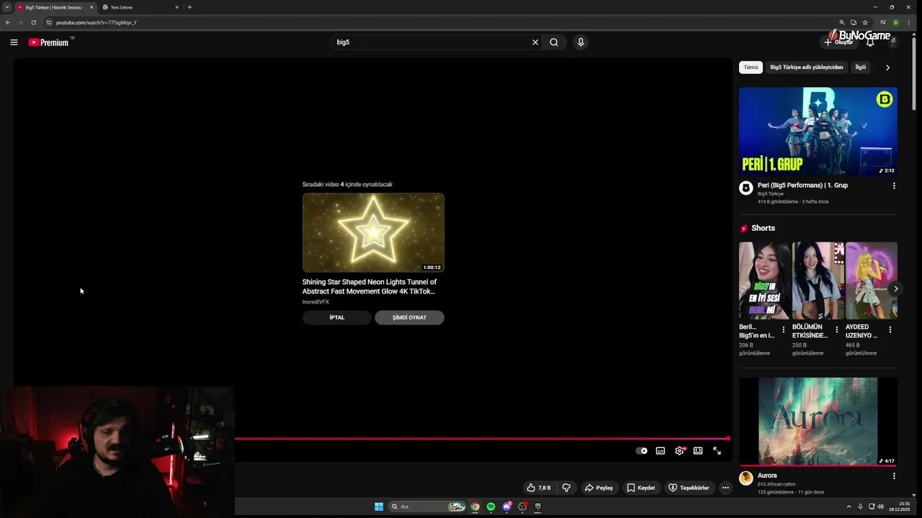Click the browser address bar URL
The image size is (922, 518).
(x=96, y=22)
